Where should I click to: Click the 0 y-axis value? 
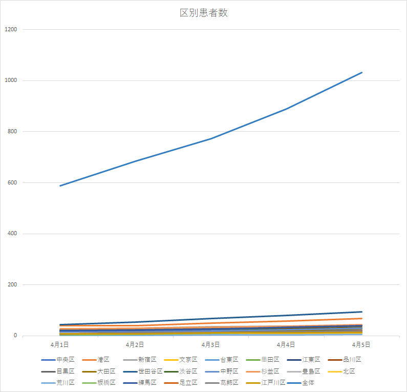(15, 336)
